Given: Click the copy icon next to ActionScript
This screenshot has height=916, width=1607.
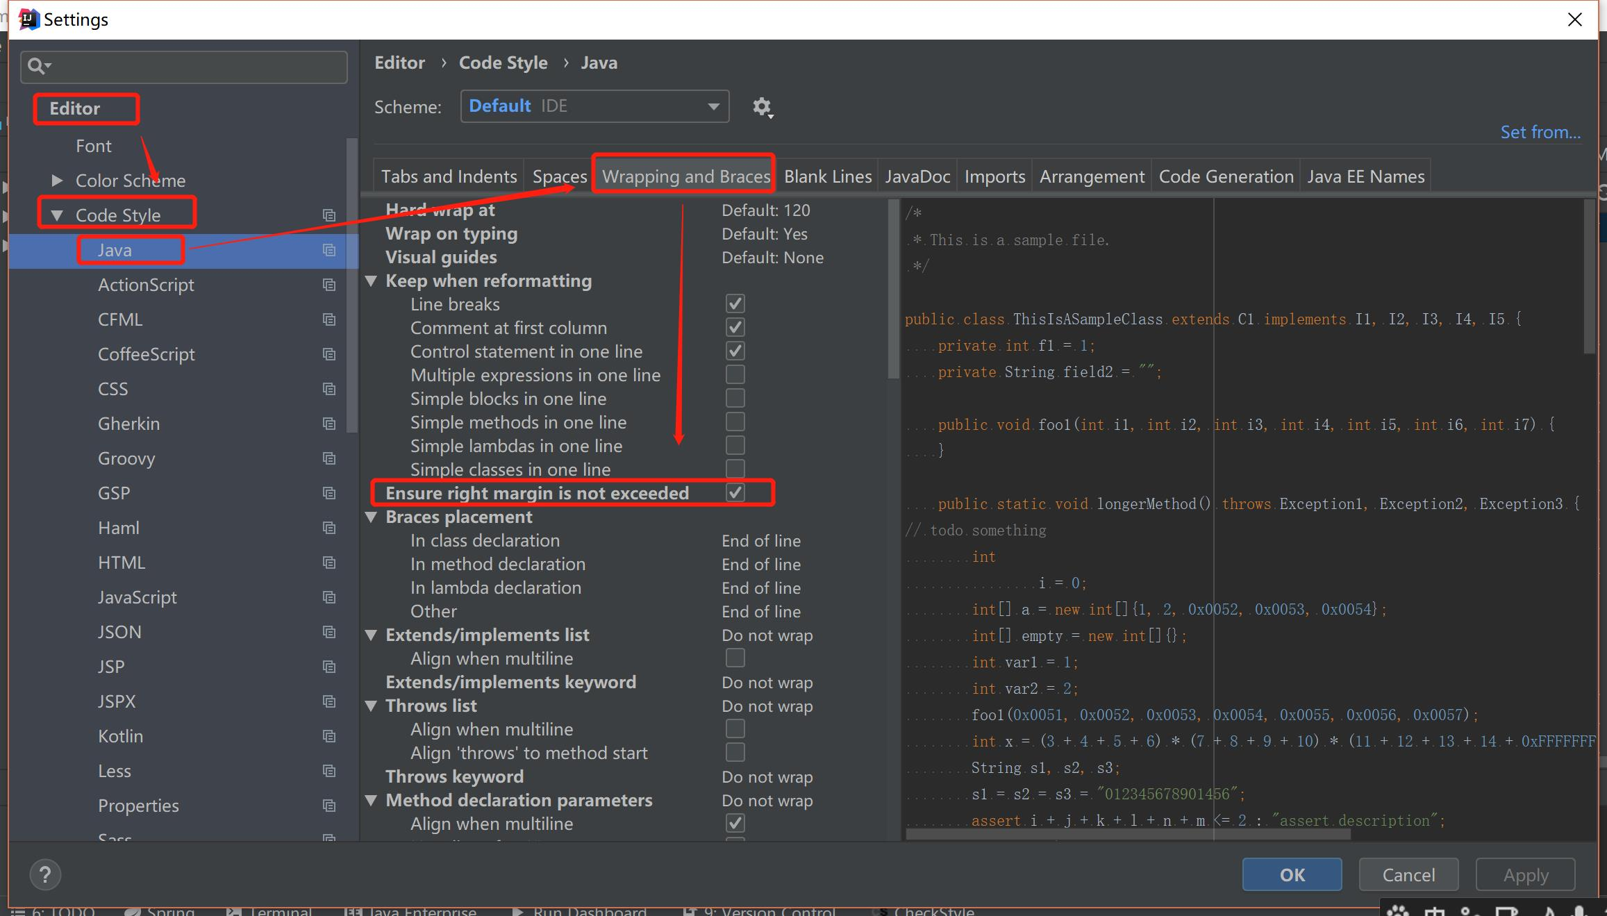Looking at the screenshot, I should click(329, 285).
